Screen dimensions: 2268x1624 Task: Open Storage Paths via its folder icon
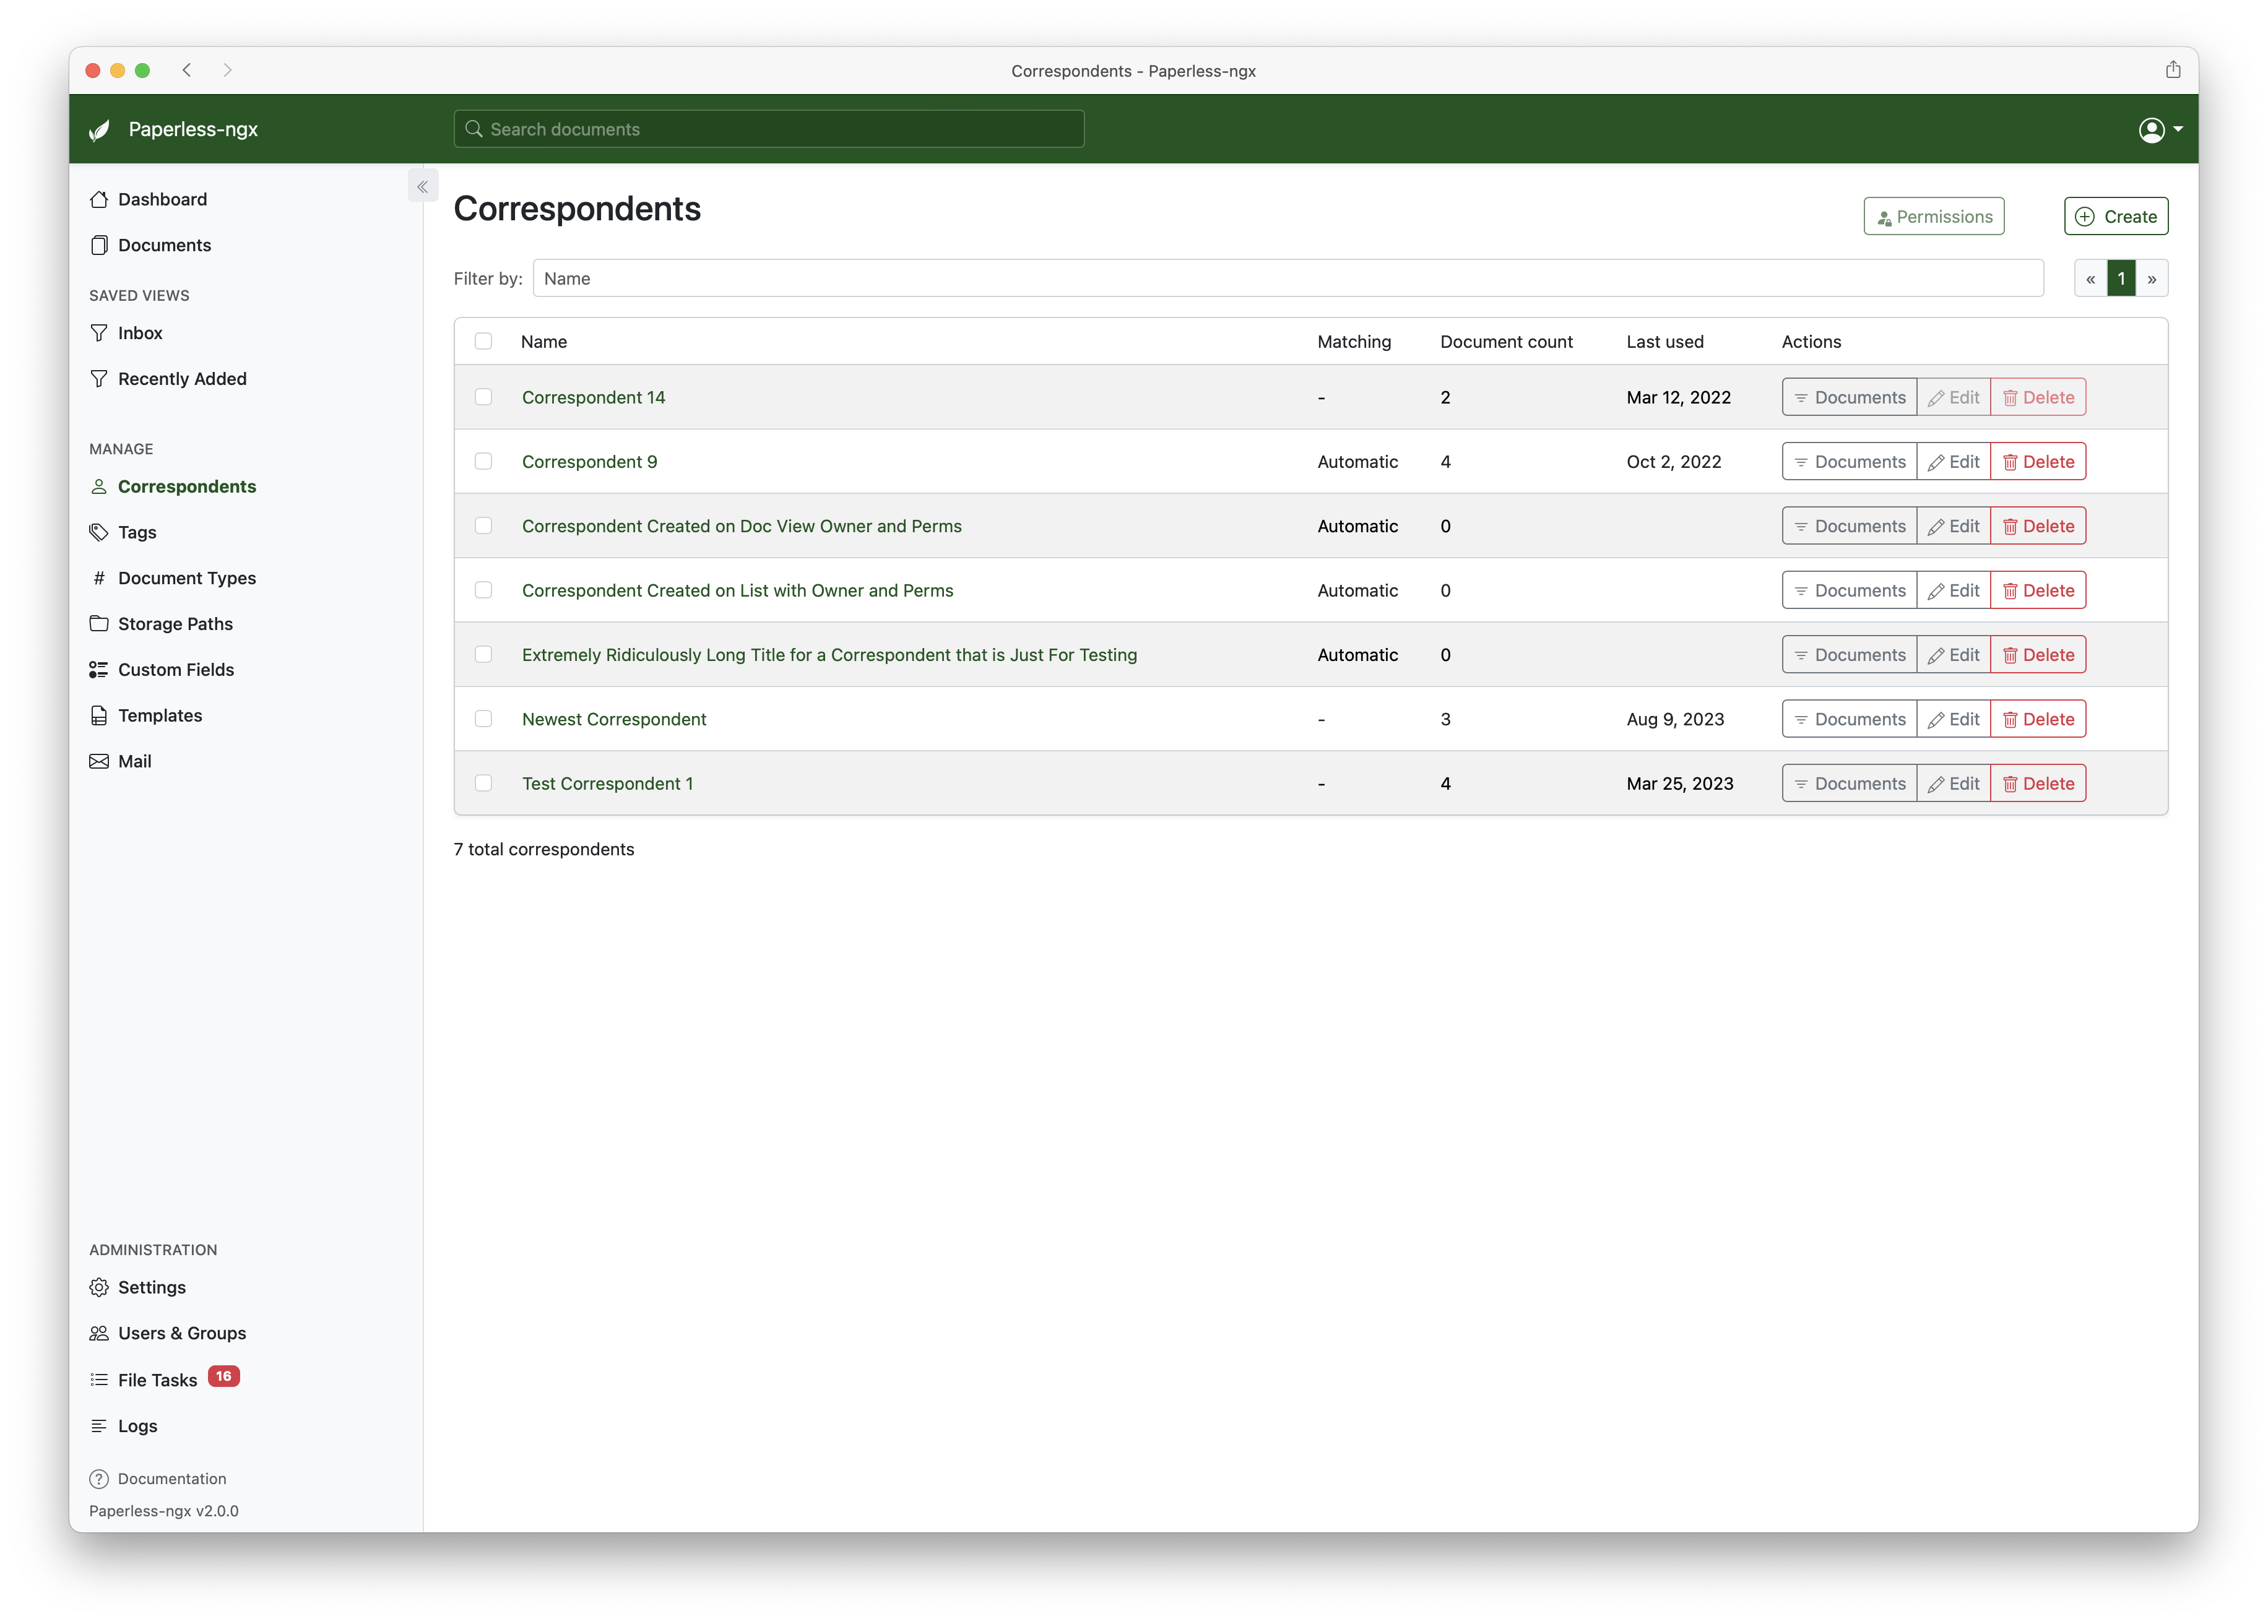[x=99, y=624]
